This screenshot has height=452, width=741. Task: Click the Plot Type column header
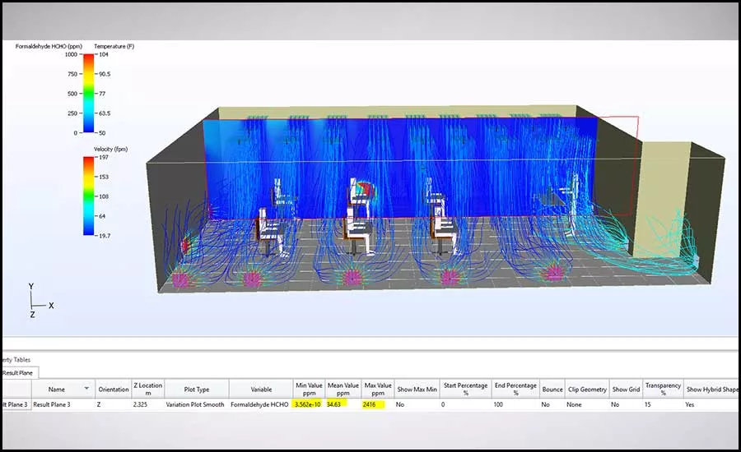pyautogui.click(x=197, y=390)
